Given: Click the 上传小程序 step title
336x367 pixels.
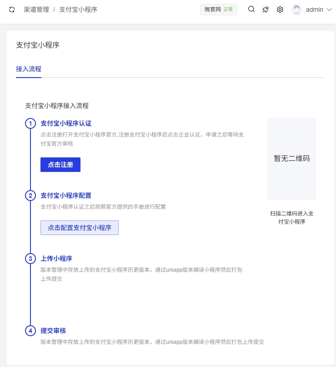Looking at the screenshot, I should 56,259.
